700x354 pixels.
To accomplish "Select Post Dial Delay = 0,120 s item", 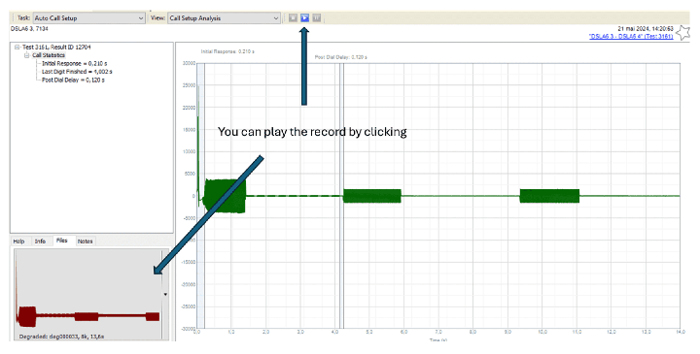I will click(73, 80).
